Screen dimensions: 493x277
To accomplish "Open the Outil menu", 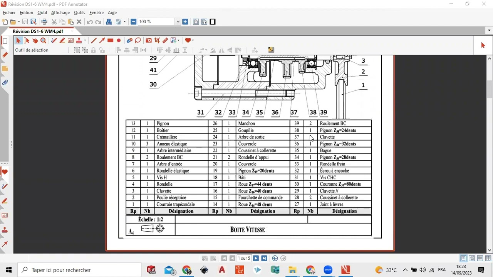I will 42,13.
